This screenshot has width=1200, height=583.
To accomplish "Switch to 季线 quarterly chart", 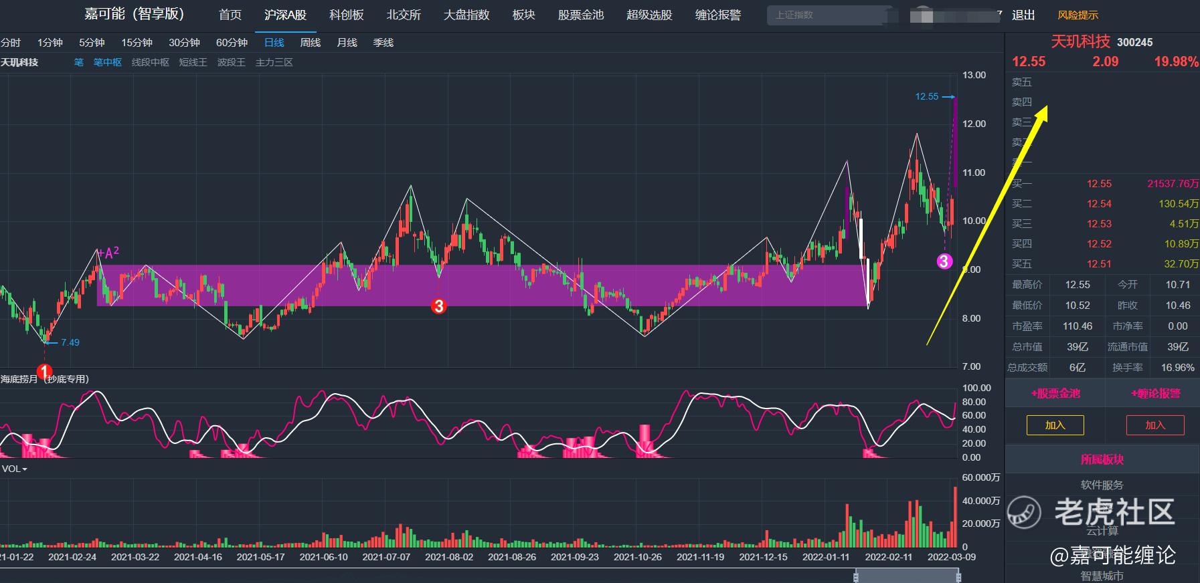I will (383, 43).
